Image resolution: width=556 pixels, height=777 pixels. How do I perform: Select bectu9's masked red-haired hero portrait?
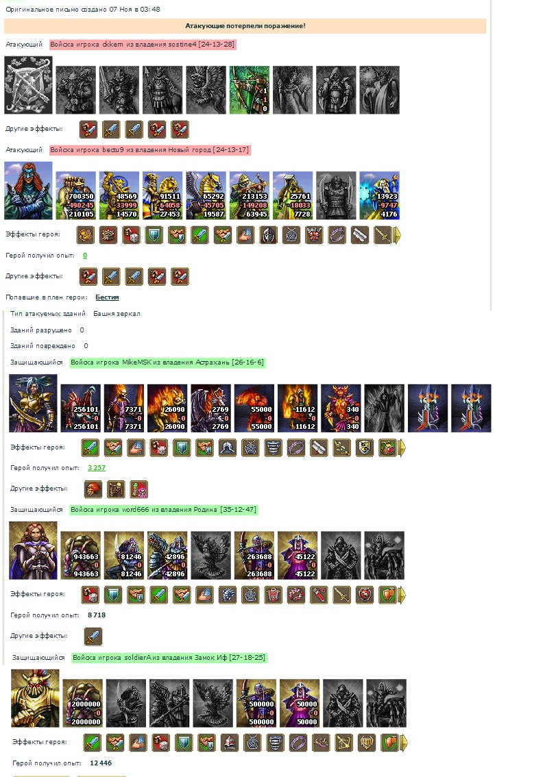pos(28,190)
